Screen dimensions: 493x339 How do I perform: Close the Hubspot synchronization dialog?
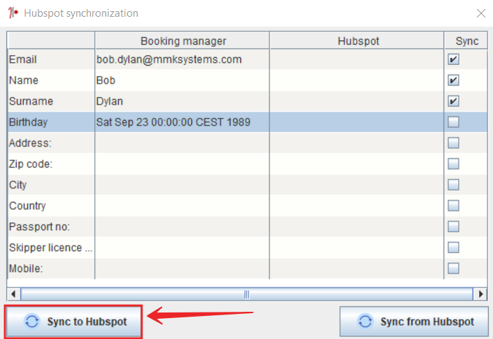tap(480, 13)
